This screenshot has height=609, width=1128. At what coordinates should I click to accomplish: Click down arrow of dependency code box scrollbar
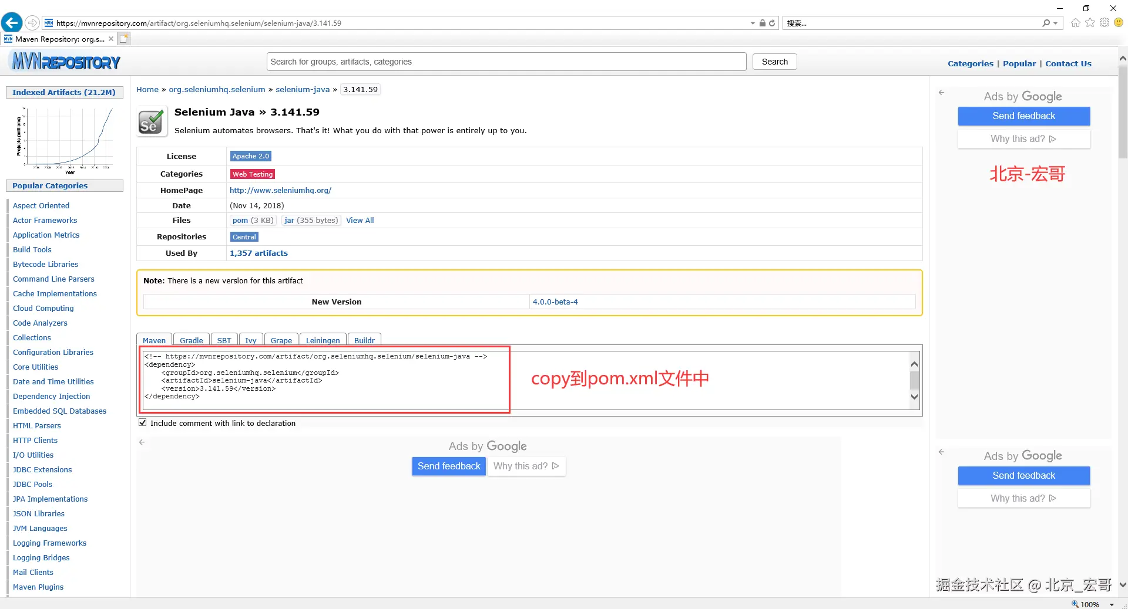(x=914, y=397)
